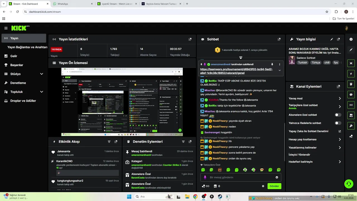The image size is (357, 201).
Task: Toggle the moderation actions widget in the right sidebar
Action: (351, 84)
